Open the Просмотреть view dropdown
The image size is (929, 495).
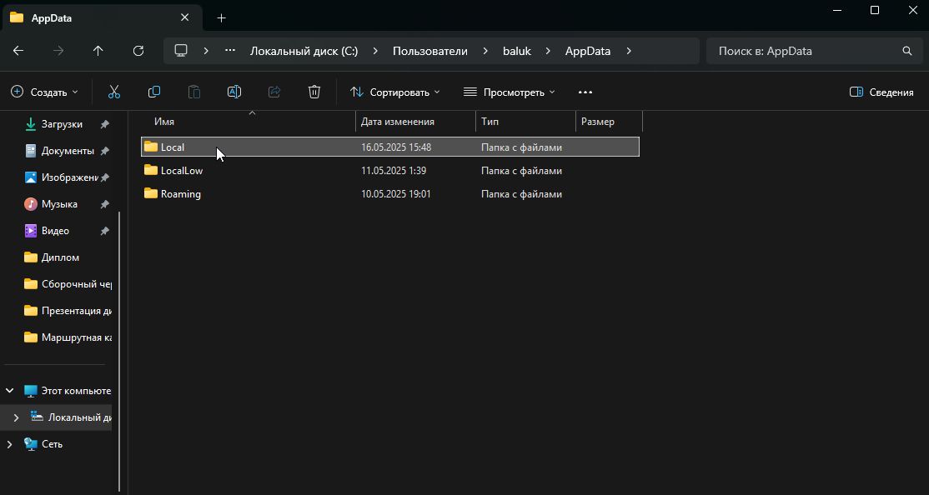(509, 92)
